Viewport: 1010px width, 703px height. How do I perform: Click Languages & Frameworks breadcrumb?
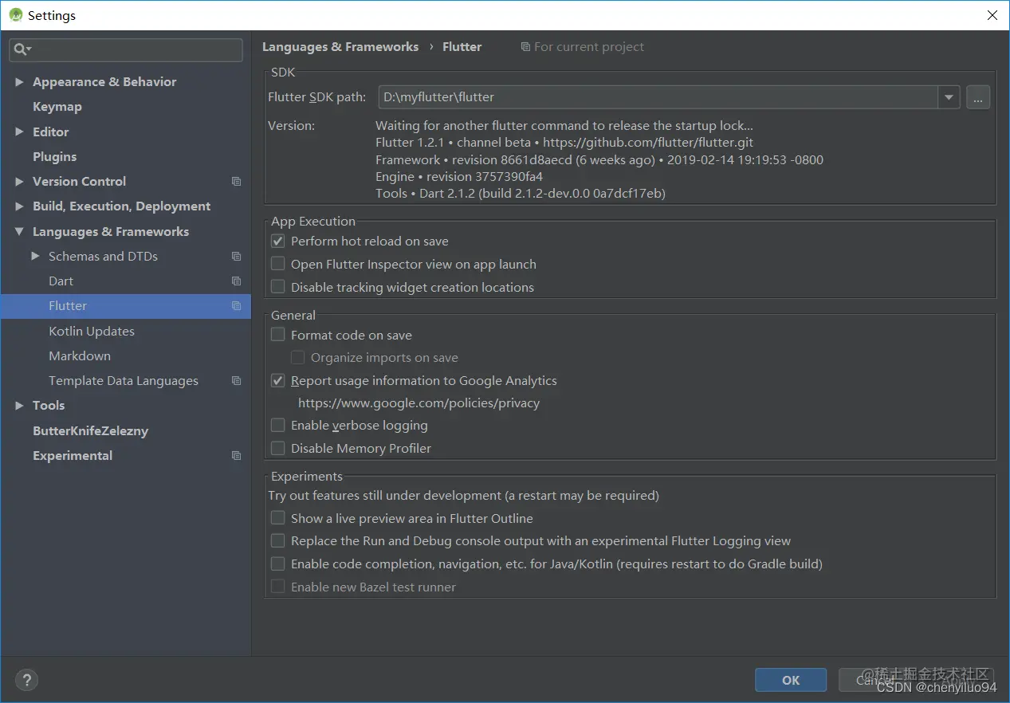click(340, 47)
